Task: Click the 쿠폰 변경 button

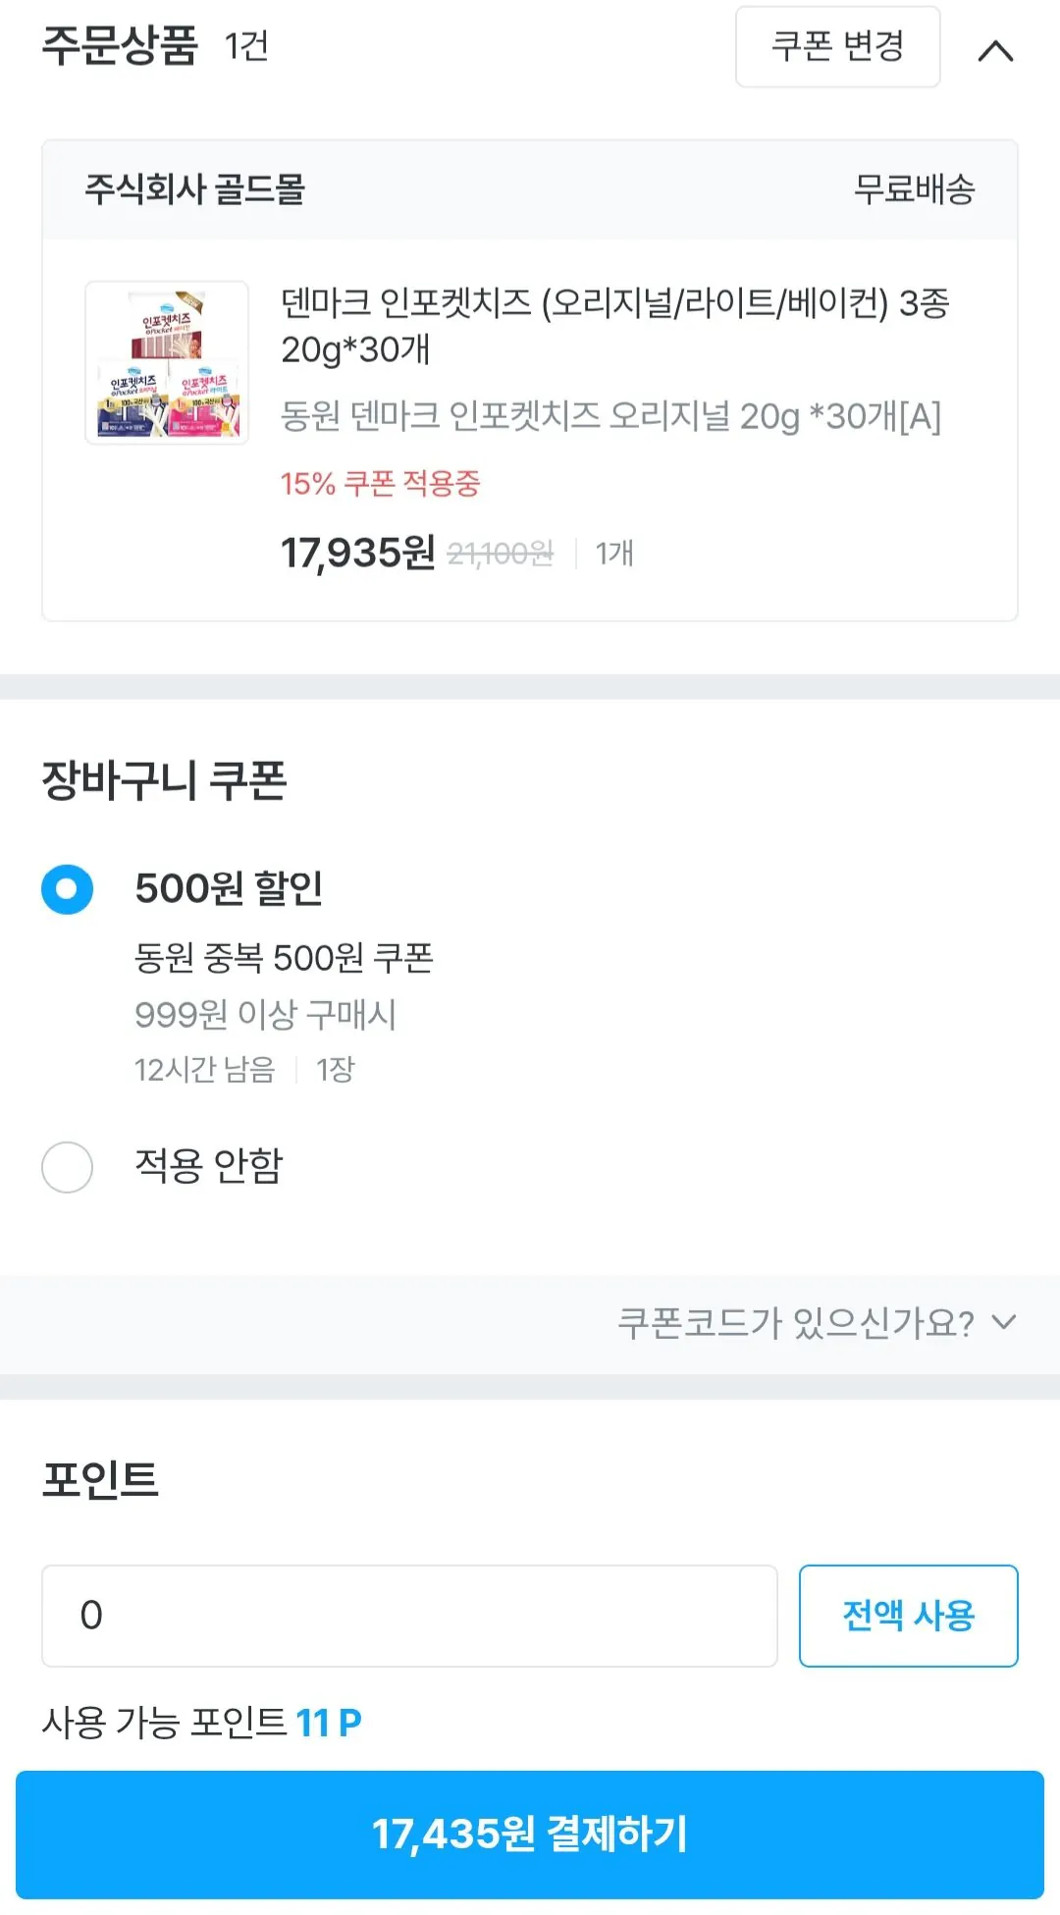Action: click(837, 46)
